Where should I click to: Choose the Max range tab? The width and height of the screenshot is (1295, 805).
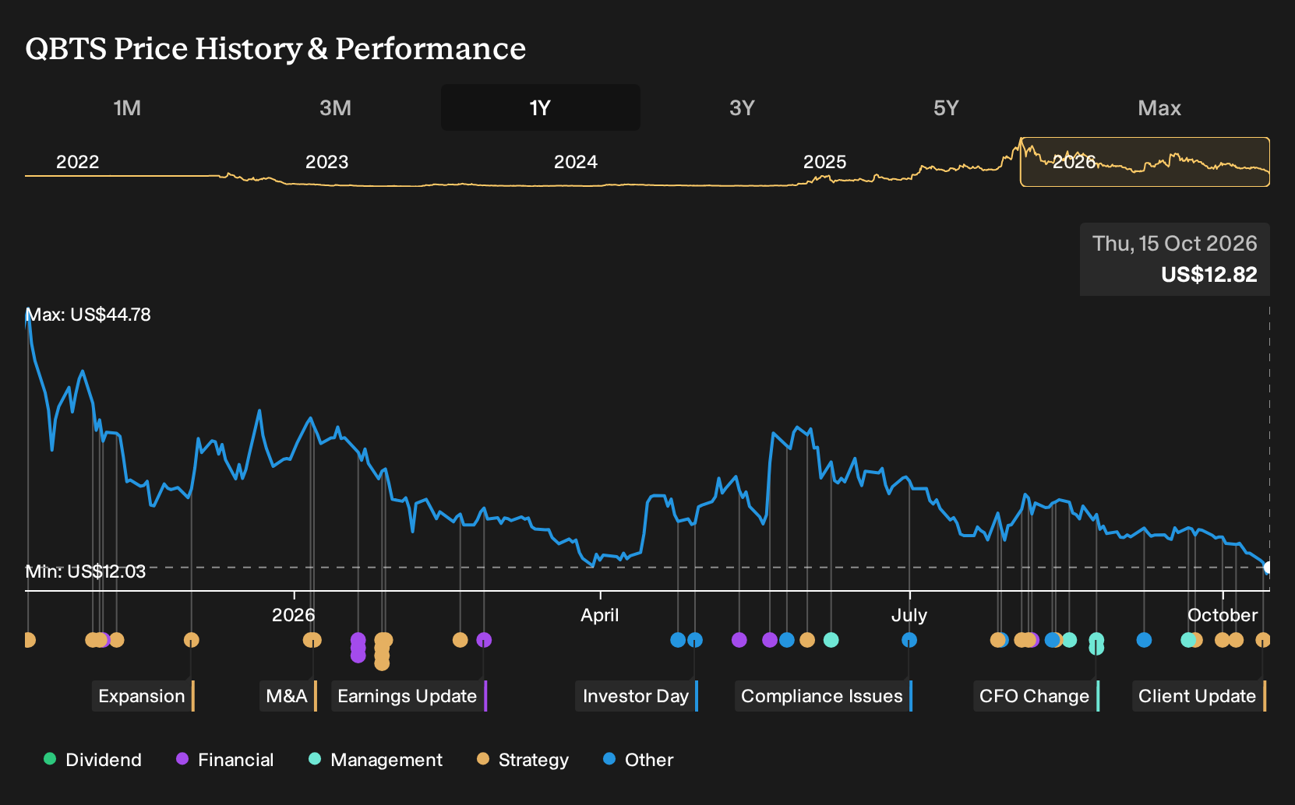[1159, 107]
